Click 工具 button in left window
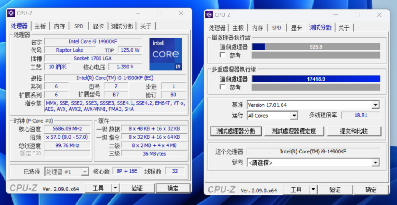The height and width of the screenshot is (205, 397). pyautogui.click(x=98, y=188)
